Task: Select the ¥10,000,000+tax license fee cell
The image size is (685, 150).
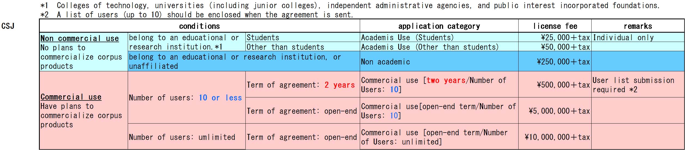Action: point(557,137)
